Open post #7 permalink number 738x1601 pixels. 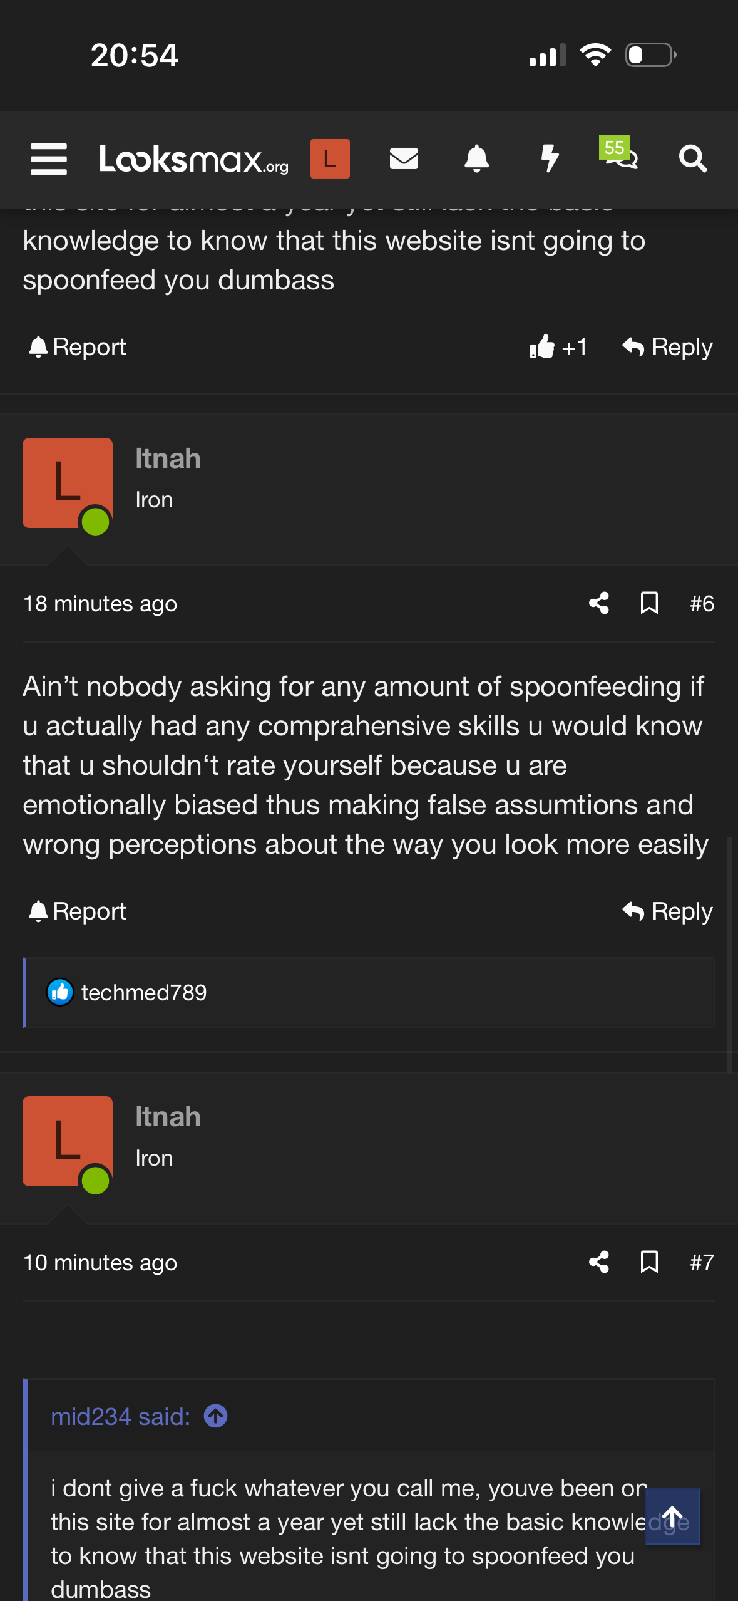click(x=702, y=1262)
